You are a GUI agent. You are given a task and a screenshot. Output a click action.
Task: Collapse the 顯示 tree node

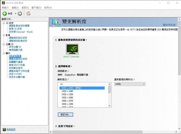(x=4, y=53)
